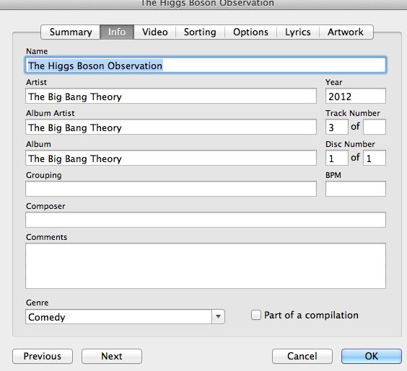Open the Artwork tab

click(x=346, y=32)
